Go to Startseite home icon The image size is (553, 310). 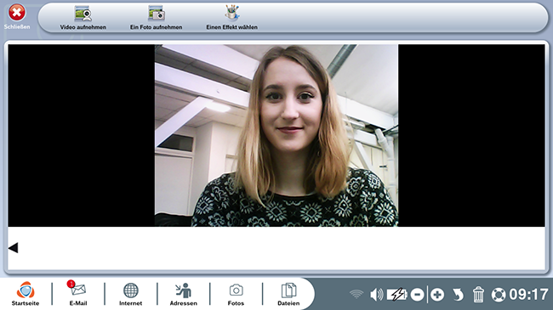tap(26, 290)
